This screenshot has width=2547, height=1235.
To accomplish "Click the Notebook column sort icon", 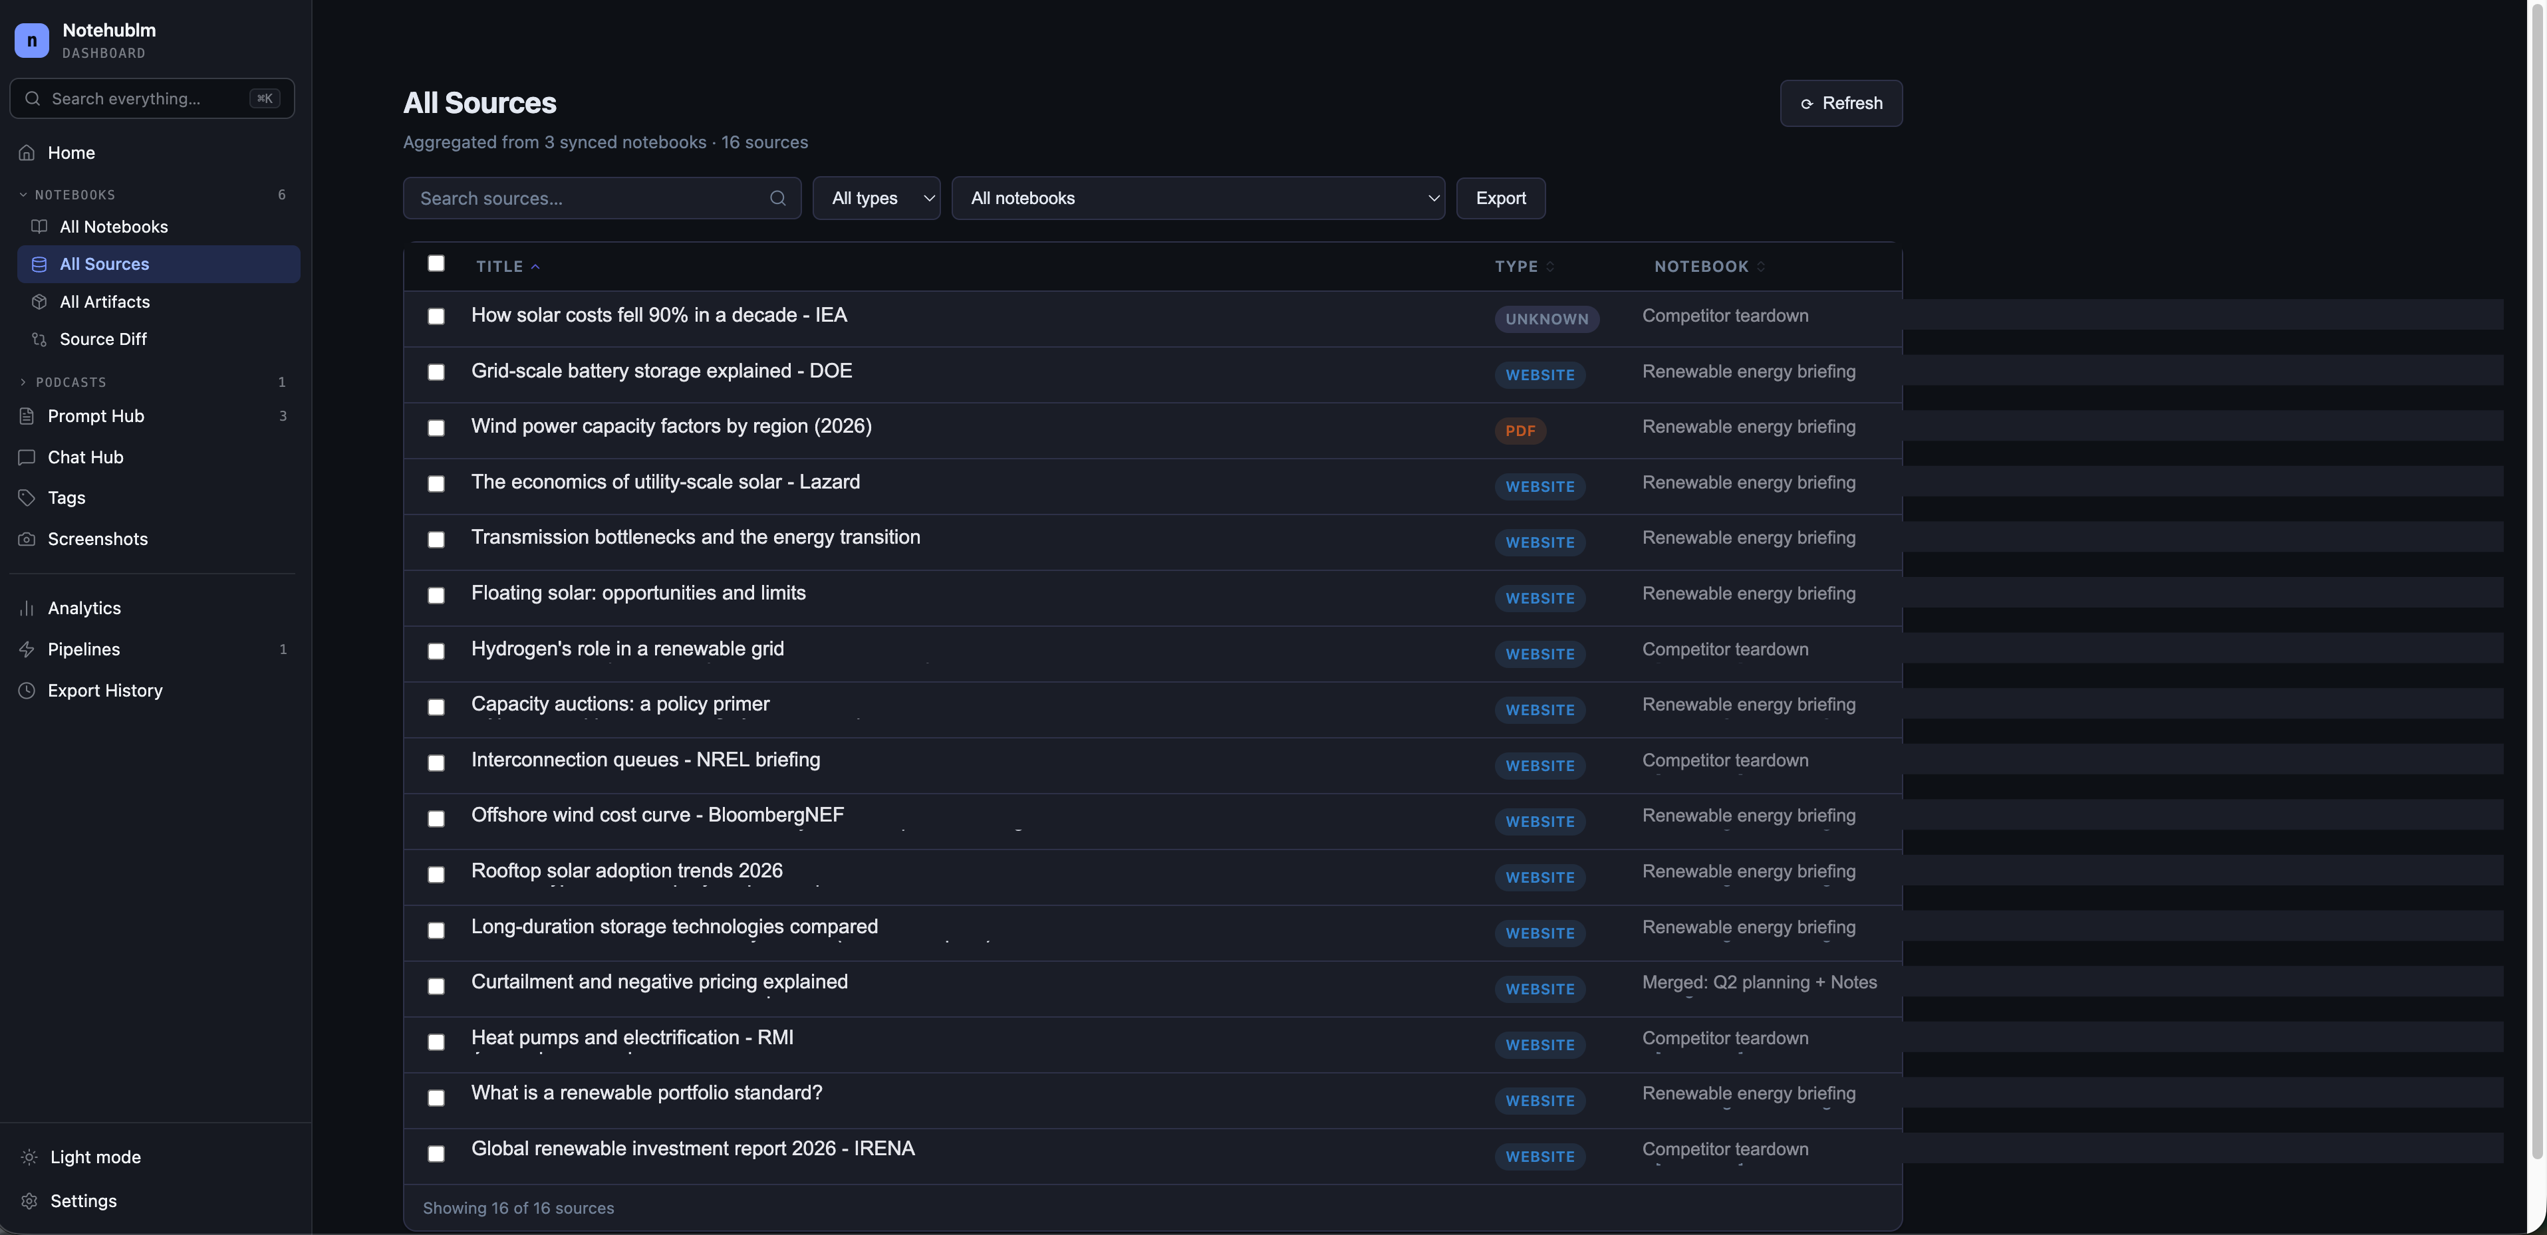I will tap(1761, 267).
